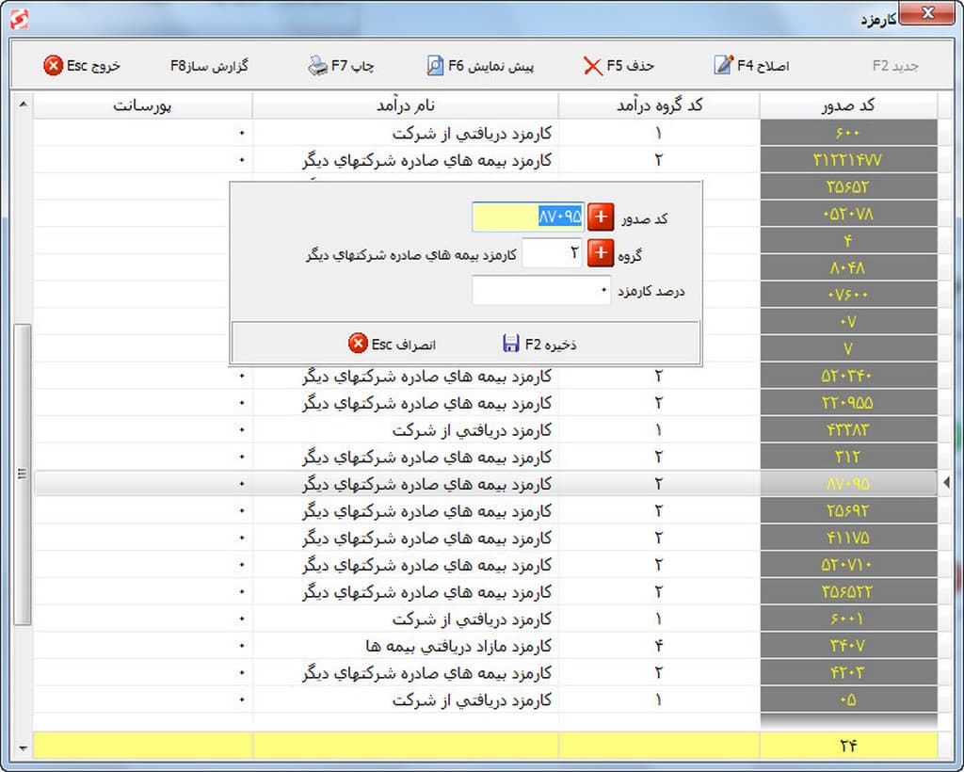This screenshot has width=964, height=772.
Task: Click the red X delete (حذف F5) icon
Action: pyautogui.click(x=592, y=66)
